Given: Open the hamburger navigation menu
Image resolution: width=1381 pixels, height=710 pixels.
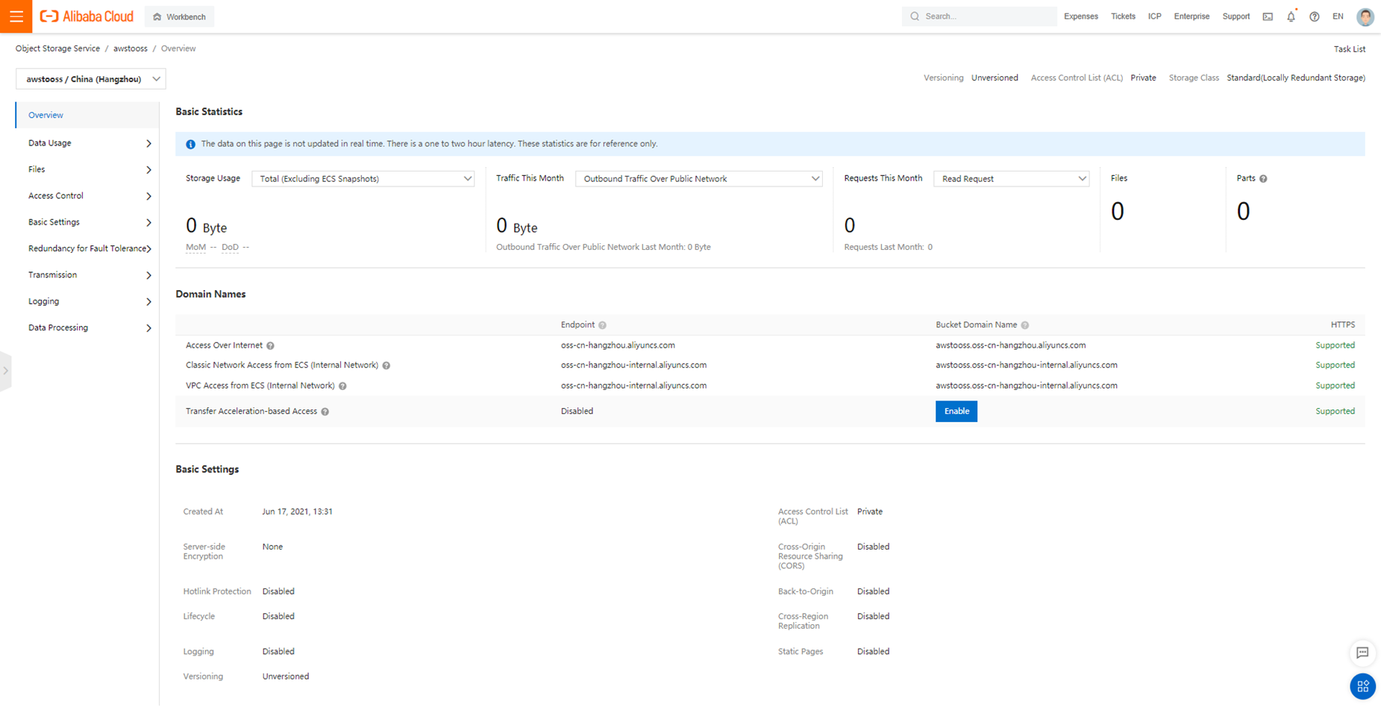Looking at the screenshot, I should pyautogui.click(x=16, y=16).
